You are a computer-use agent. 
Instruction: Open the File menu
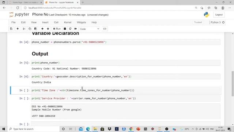(x=14, y=22)
